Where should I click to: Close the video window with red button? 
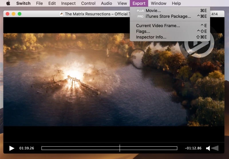pyautogui.click(x=8, y=14)
